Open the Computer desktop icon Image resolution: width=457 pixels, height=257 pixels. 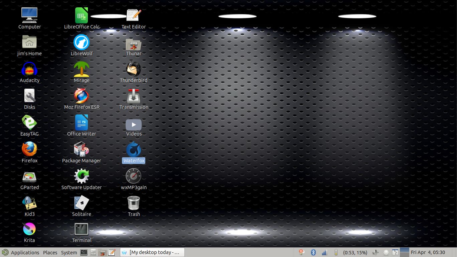29,15
